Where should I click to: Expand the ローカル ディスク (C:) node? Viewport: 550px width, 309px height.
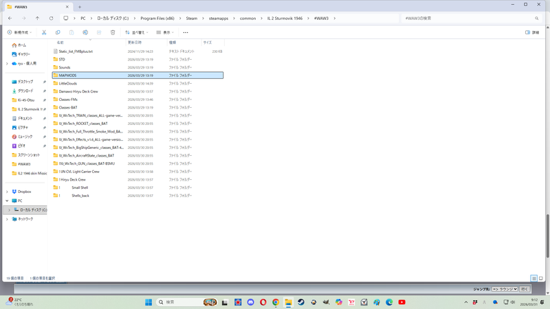click(x=9, y=210)
